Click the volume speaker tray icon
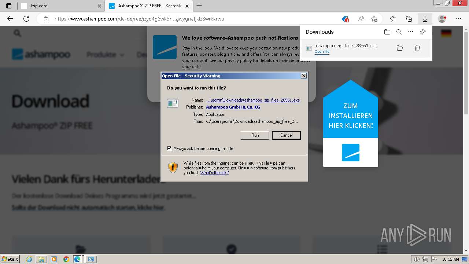The image size is (469, 264). (416, 259)
